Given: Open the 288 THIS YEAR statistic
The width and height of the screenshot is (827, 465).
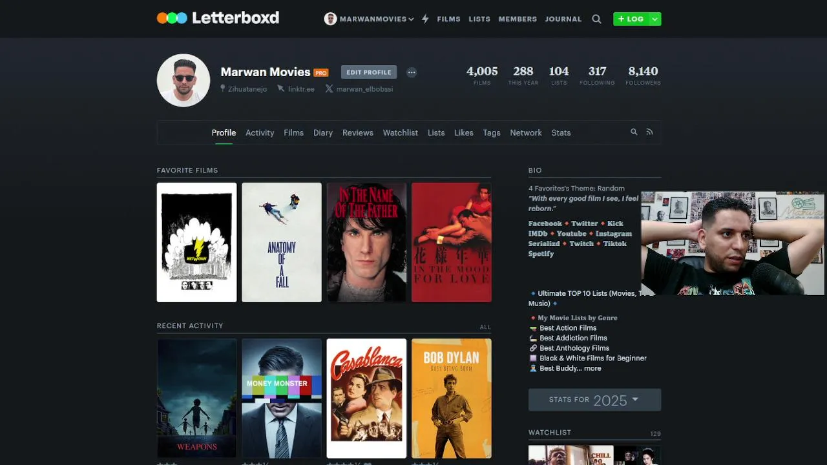Looking at the screenshot, I should (523, 75).
